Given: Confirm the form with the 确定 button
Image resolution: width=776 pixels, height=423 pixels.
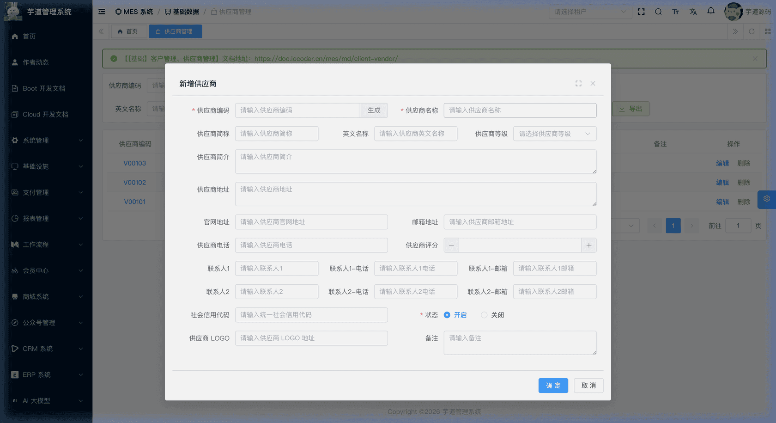Looking at the screenshot, I should click(x=553, y=385).
